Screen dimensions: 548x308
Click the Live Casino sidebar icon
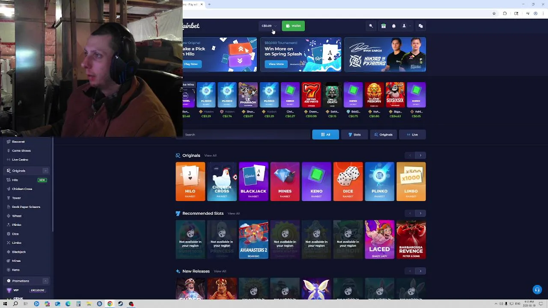tap(9, 160)
